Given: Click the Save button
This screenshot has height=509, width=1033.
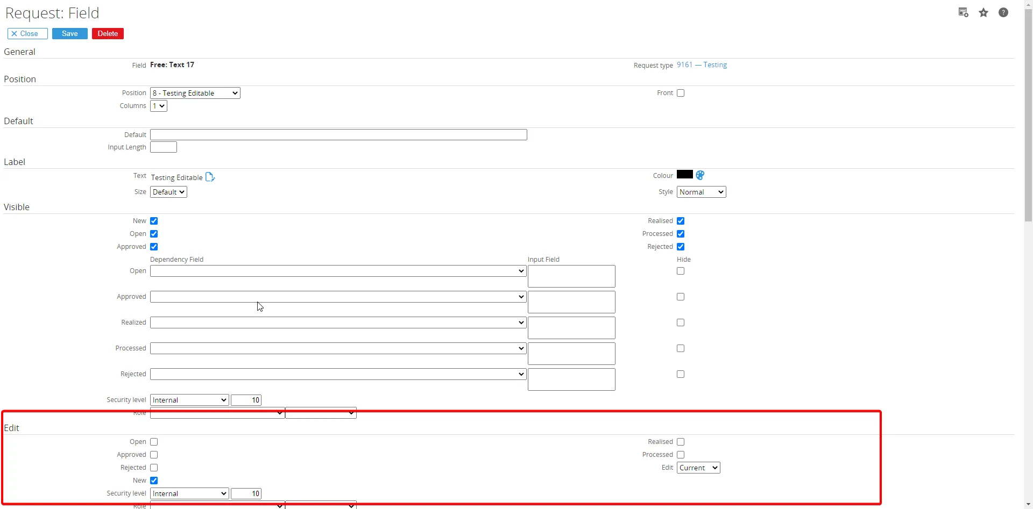Looking at the screenshot, I should click(x=70, y=34).
